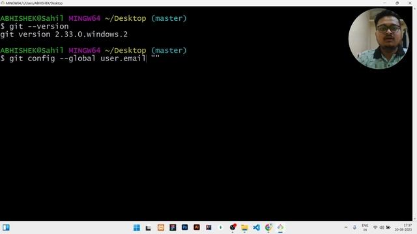417x234 pixels.
Task: Open the small green dot taskbar app
Action: coord(220,227)
